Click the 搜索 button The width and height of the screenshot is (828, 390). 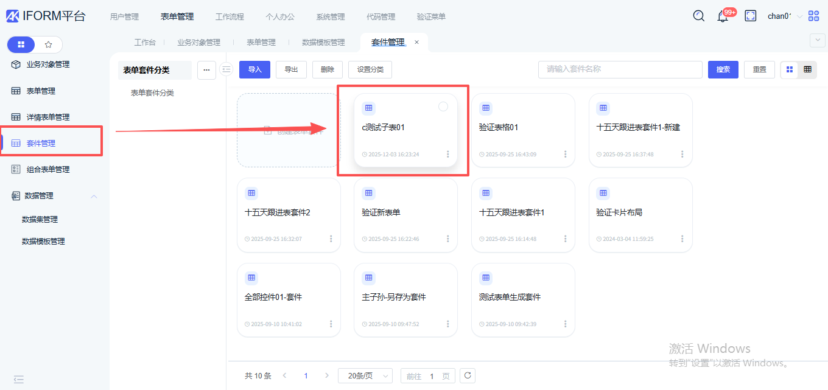pyautogui.click(x=723, y=69)
